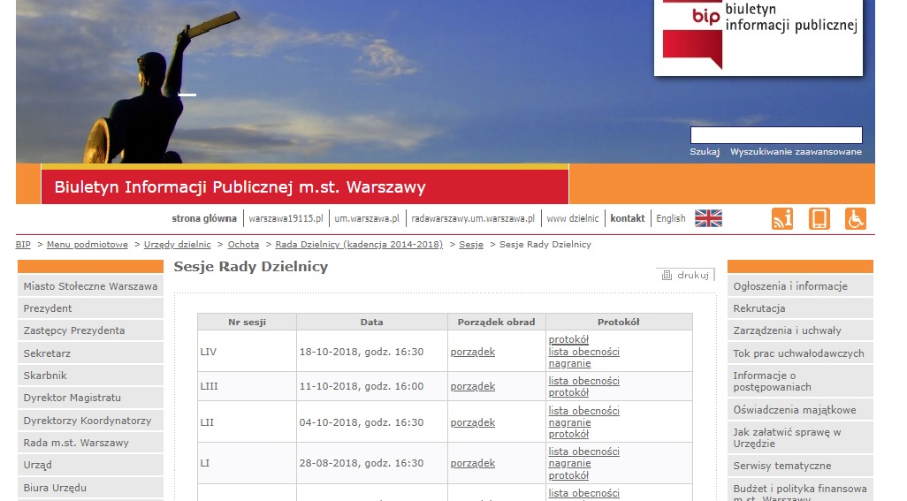Open Urząd sidebar item
The image size is (907, 501).
(x=90, y=465)
